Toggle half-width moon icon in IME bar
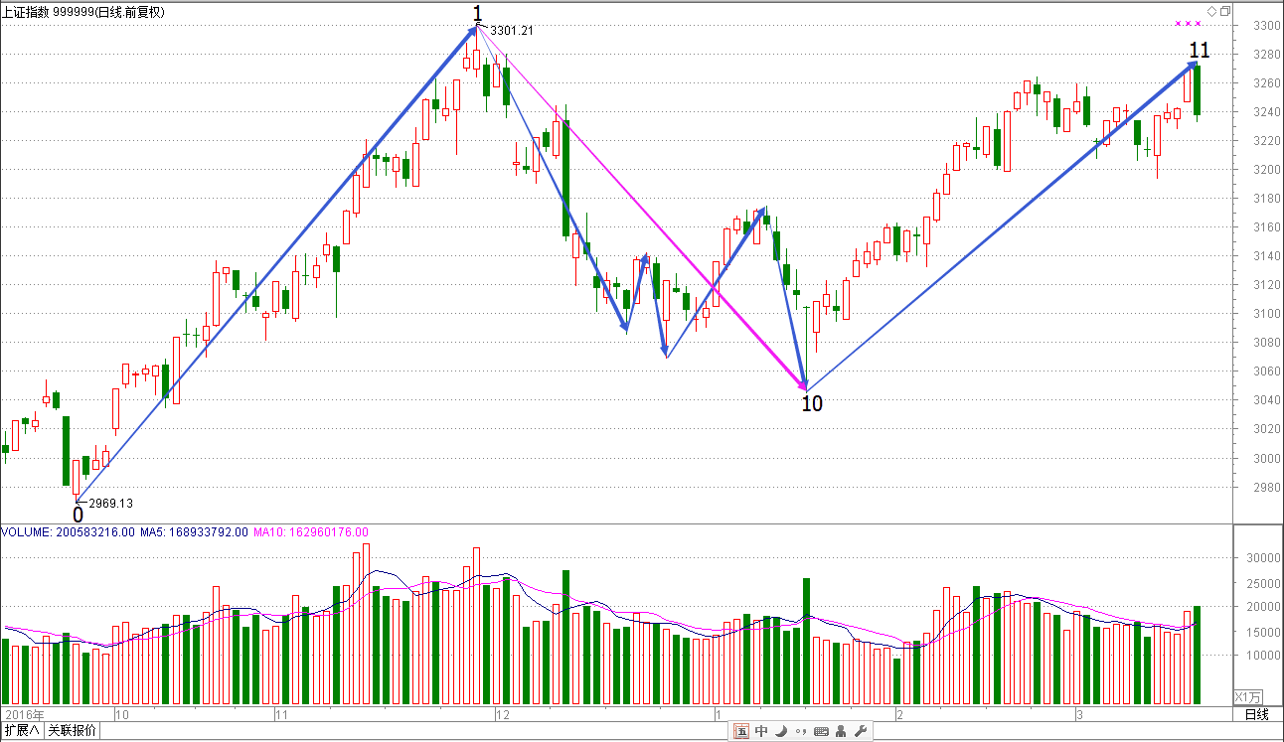This screenshot has height=742, width=1284. 781,732
